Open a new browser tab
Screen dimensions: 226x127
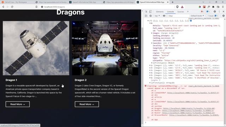pyautogui.click(x=173, y=2)
